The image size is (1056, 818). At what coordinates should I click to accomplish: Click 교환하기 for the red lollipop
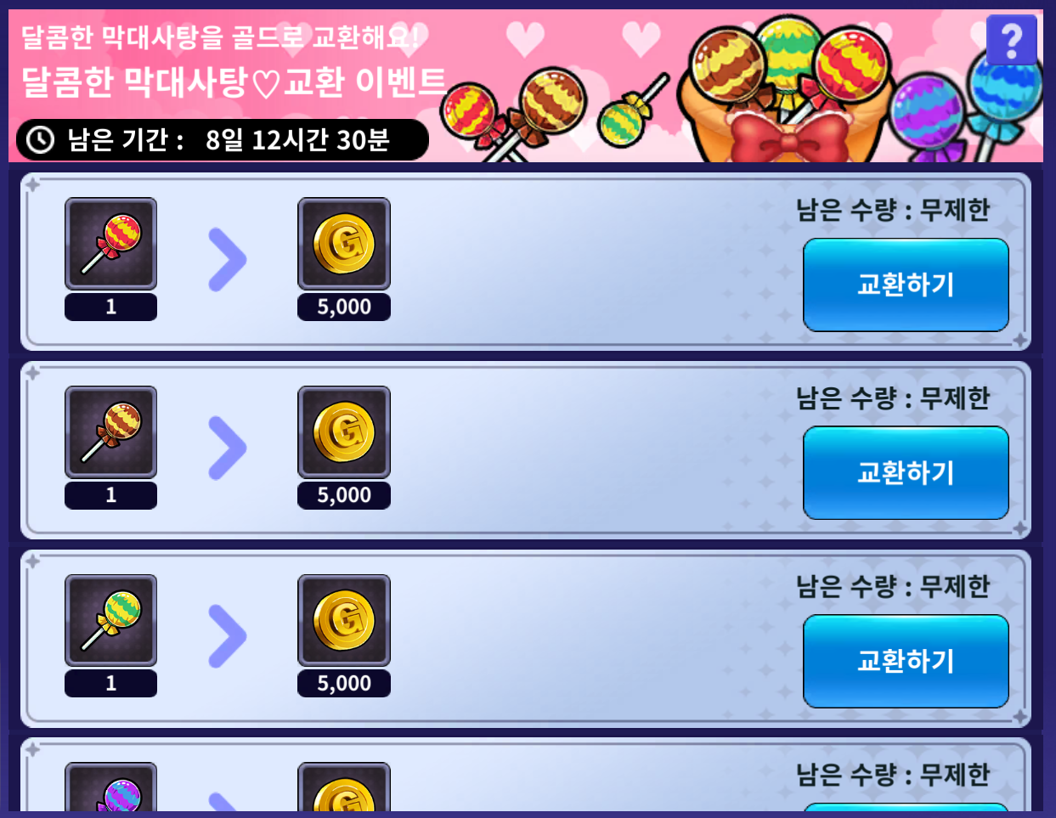pyautogui.click(x=906, y=285)
